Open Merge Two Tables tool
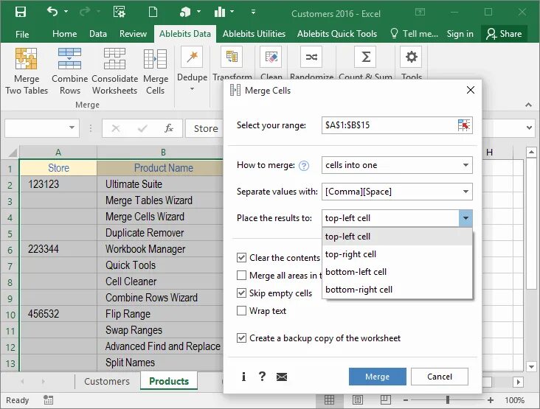The image size is (540, 409). [x=27, y=71]
